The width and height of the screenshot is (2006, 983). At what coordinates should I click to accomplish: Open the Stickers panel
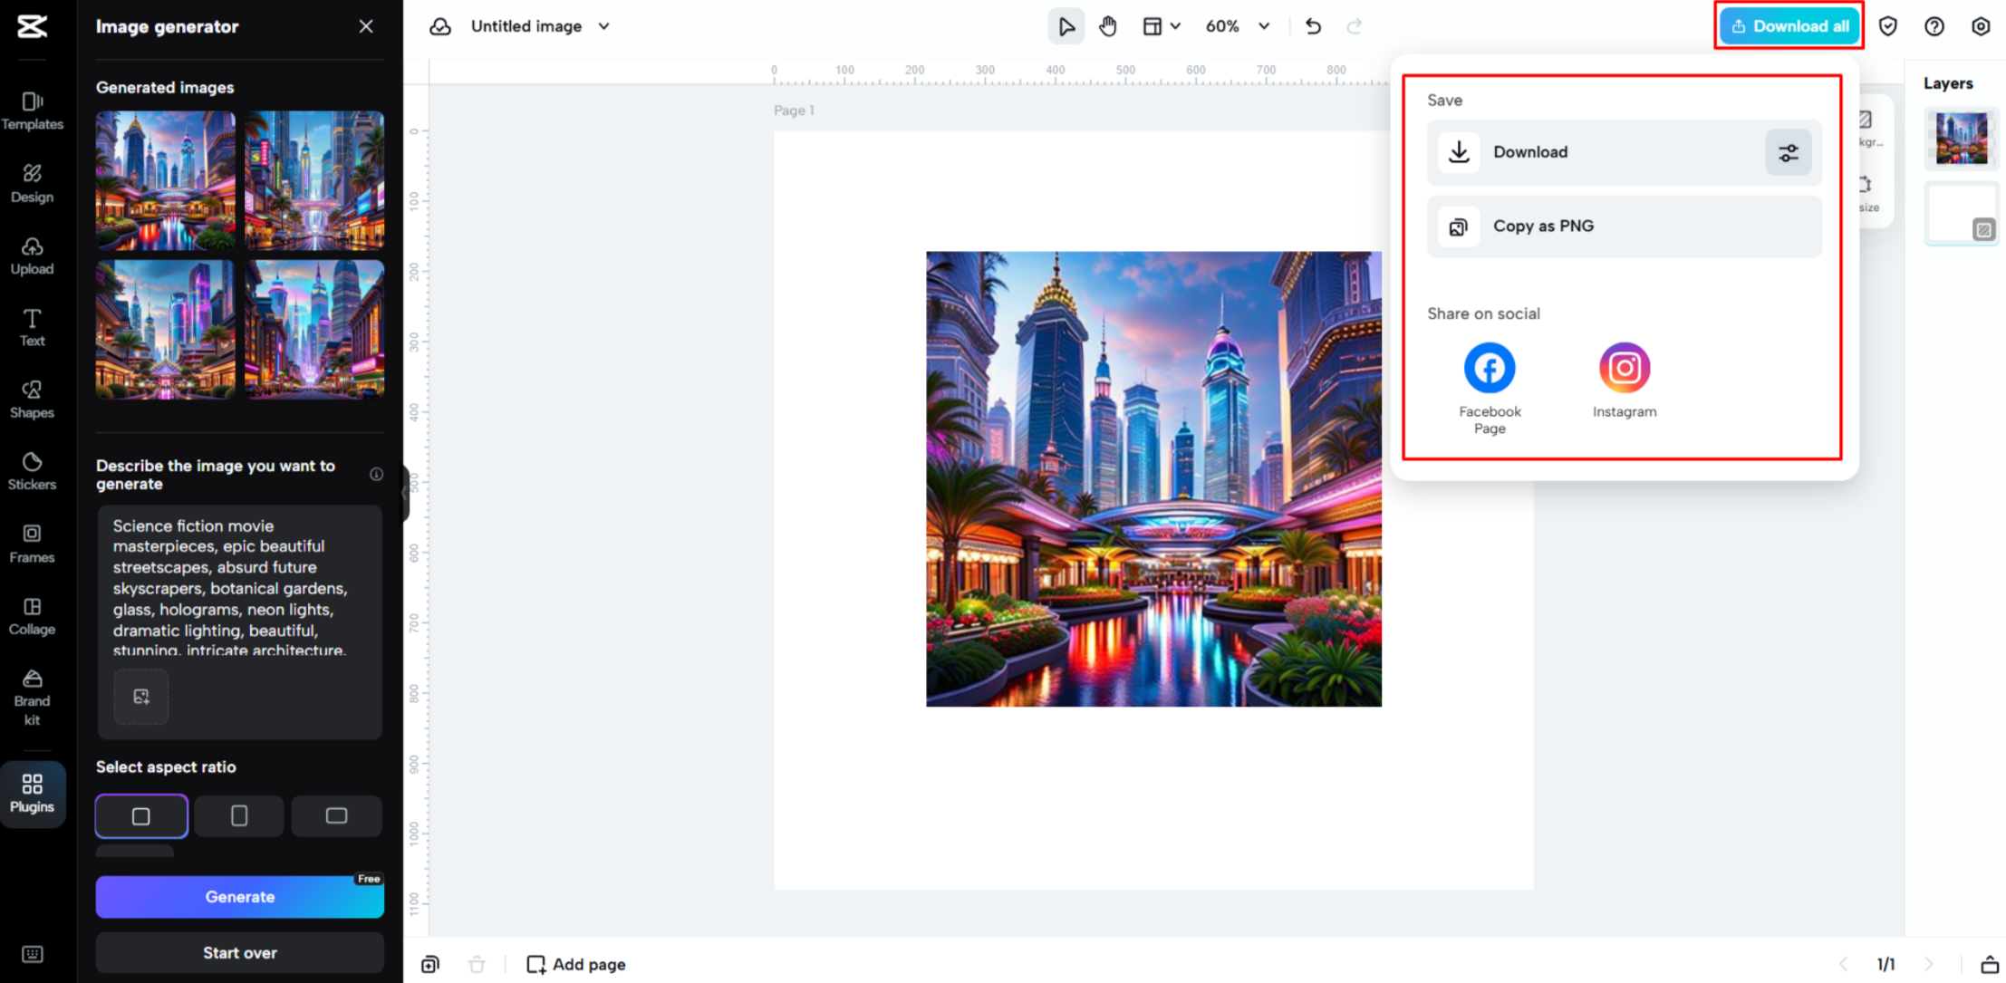click(33, 469)
